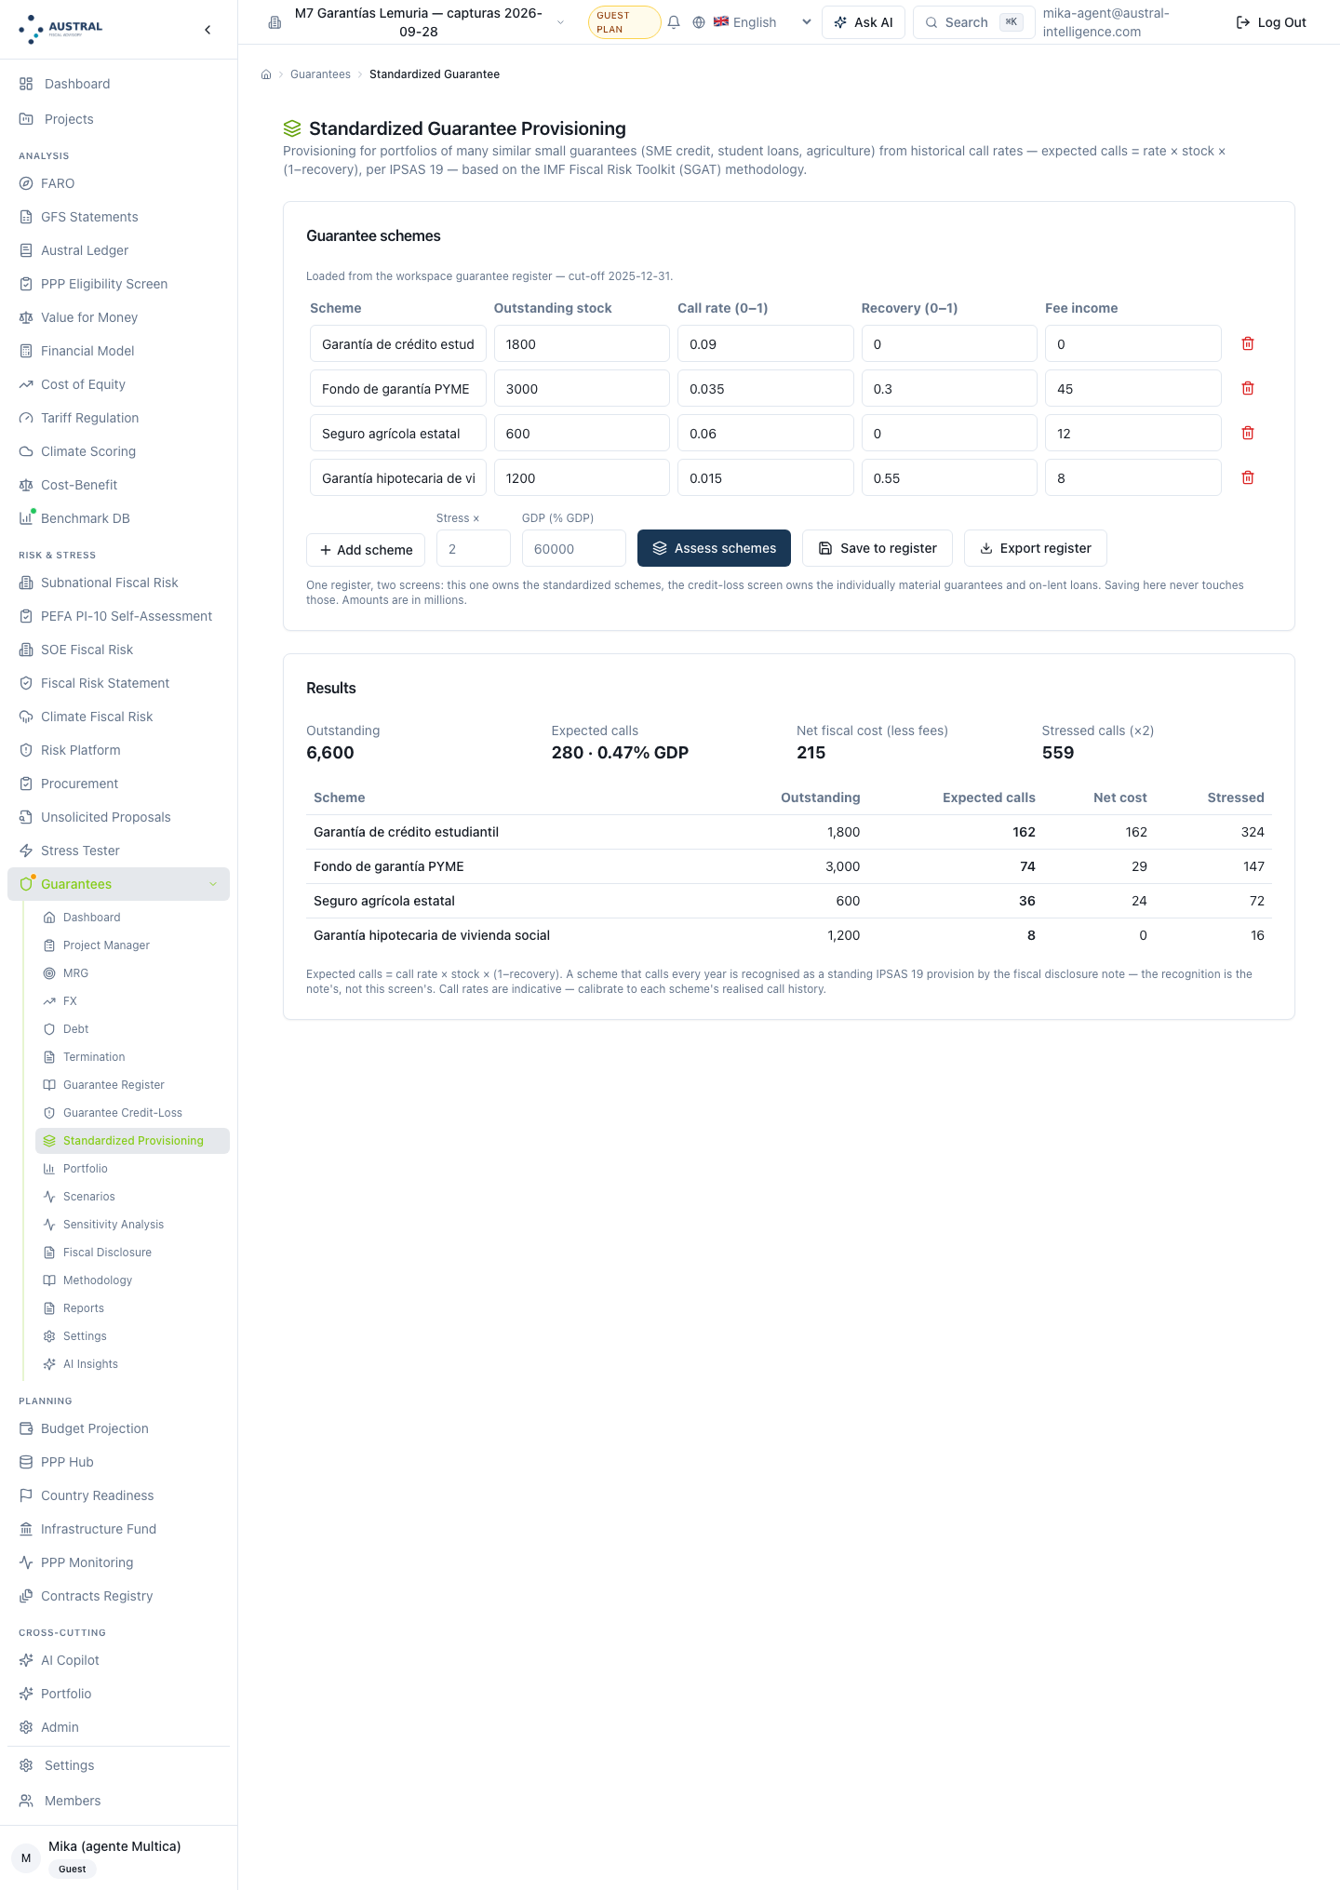This screenshot has width=1340, height=1890.
Task: Go to Fiscal Disclosure
Action: click(x=132, y=1253)
